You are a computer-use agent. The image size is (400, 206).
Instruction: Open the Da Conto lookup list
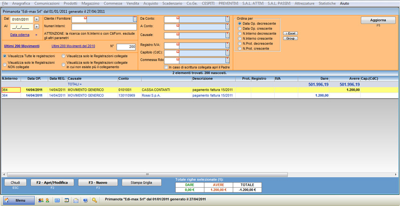(x=227, y=20)
